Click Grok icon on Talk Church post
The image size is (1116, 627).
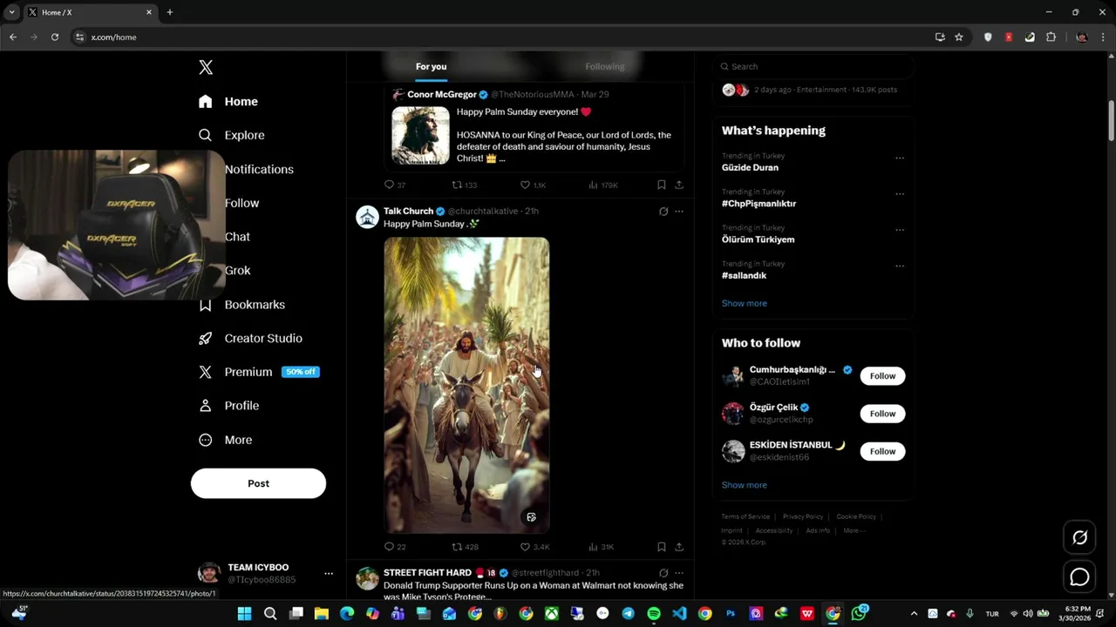[663, 212]
